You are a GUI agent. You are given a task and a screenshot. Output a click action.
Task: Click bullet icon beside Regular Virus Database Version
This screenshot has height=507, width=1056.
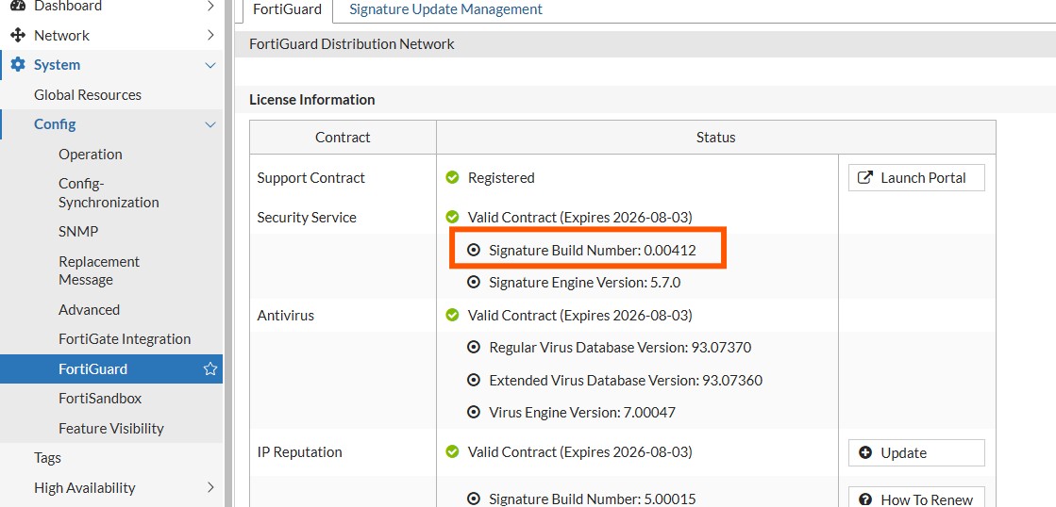[x=474, y=348]
